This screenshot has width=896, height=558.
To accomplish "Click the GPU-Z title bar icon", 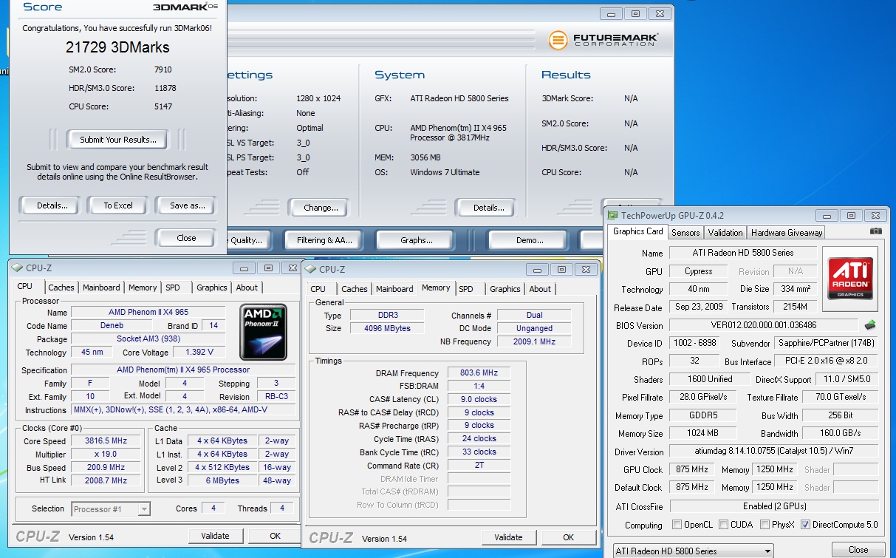I will [x=613, y=215].
